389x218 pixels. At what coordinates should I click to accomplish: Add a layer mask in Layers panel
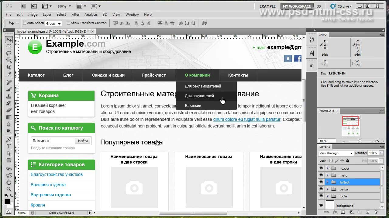tap(343, 212)
